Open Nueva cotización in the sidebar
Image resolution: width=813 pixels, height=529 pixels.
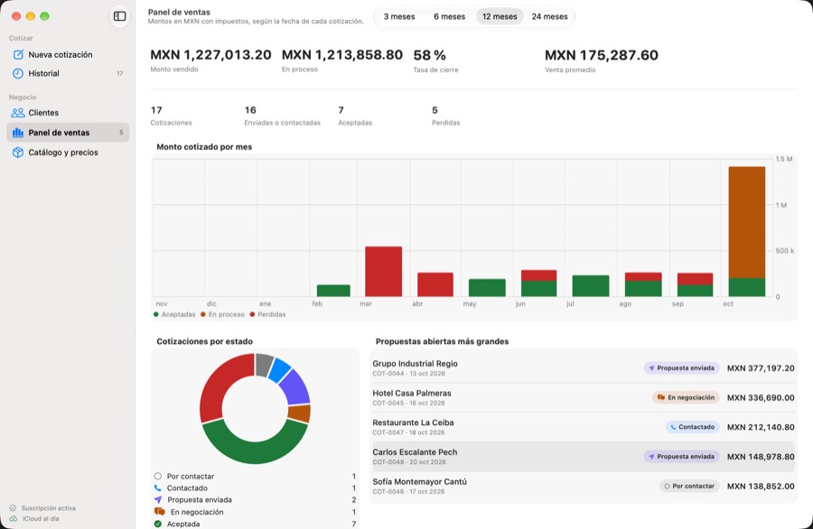(68, 54)
